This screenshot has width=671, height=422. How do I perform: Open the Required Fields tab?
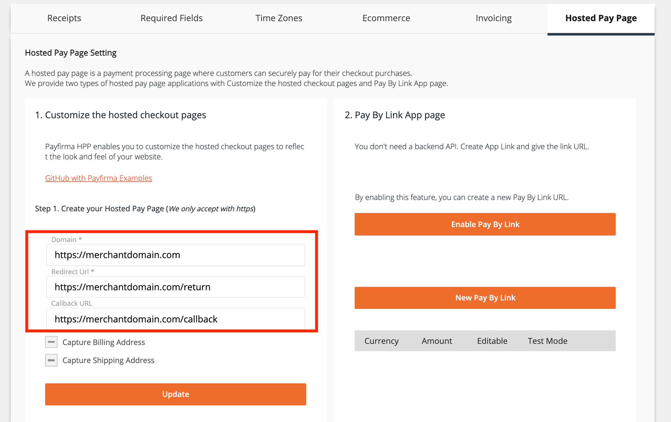171,18
